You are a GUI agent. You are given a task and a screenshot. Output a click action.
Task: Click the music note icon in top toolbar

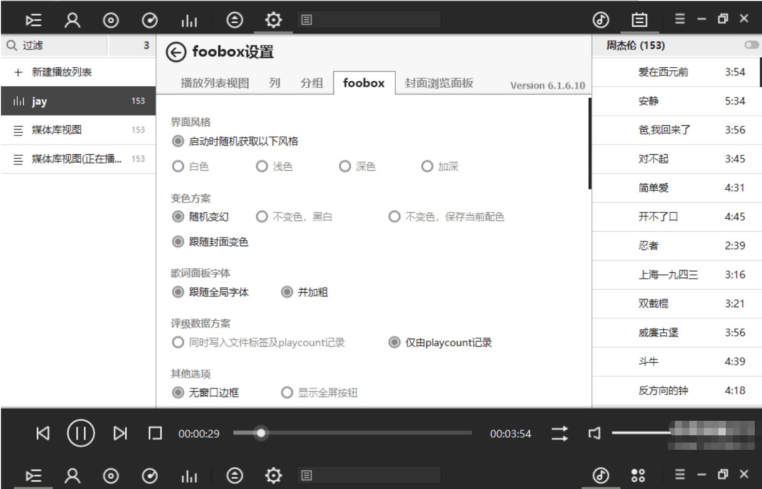point(601,20)
